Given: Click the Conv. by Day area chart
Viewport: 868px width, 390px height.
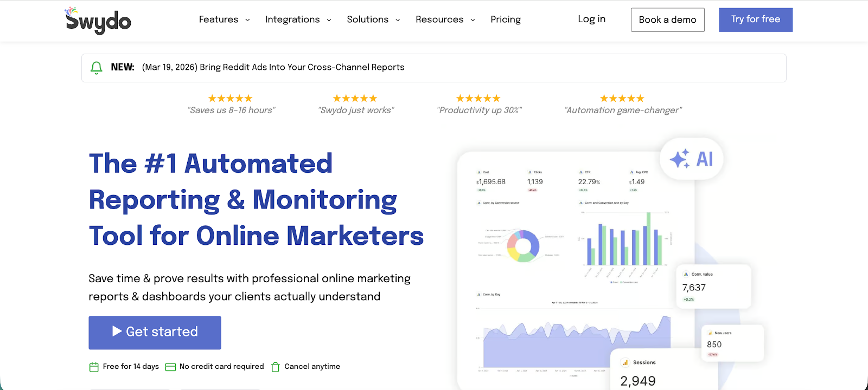Looking at the screenshot, I should [x=577, y=341].
